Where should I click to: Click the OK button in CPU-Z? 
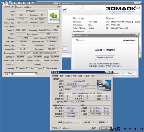coord(106,128)
